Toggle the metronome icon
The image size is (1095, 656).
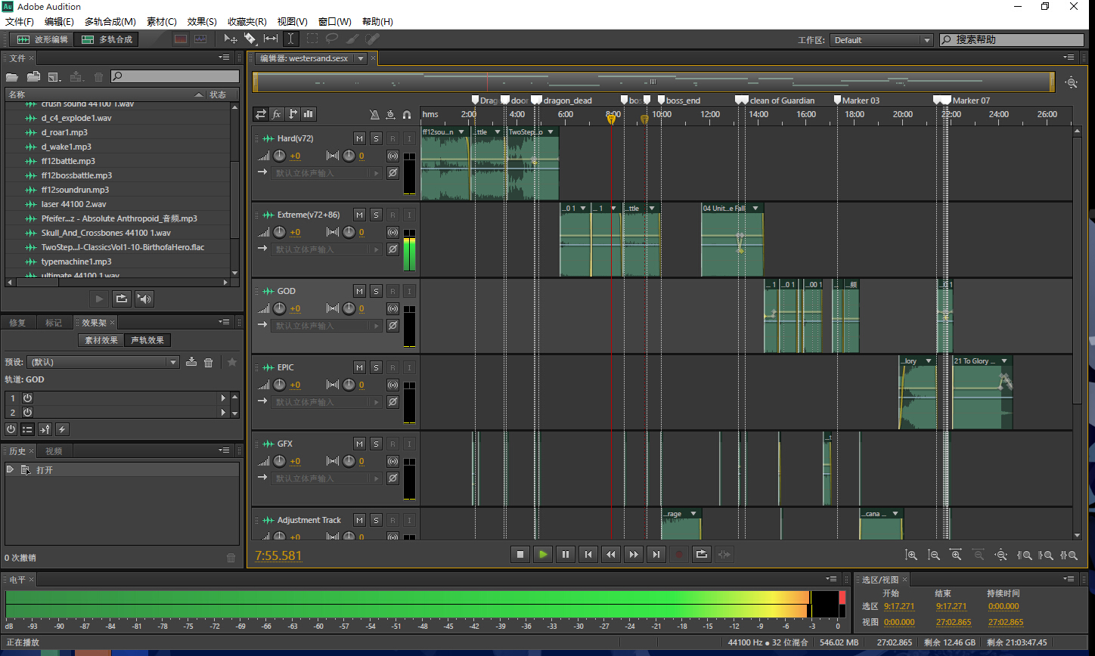click(374, 115)
